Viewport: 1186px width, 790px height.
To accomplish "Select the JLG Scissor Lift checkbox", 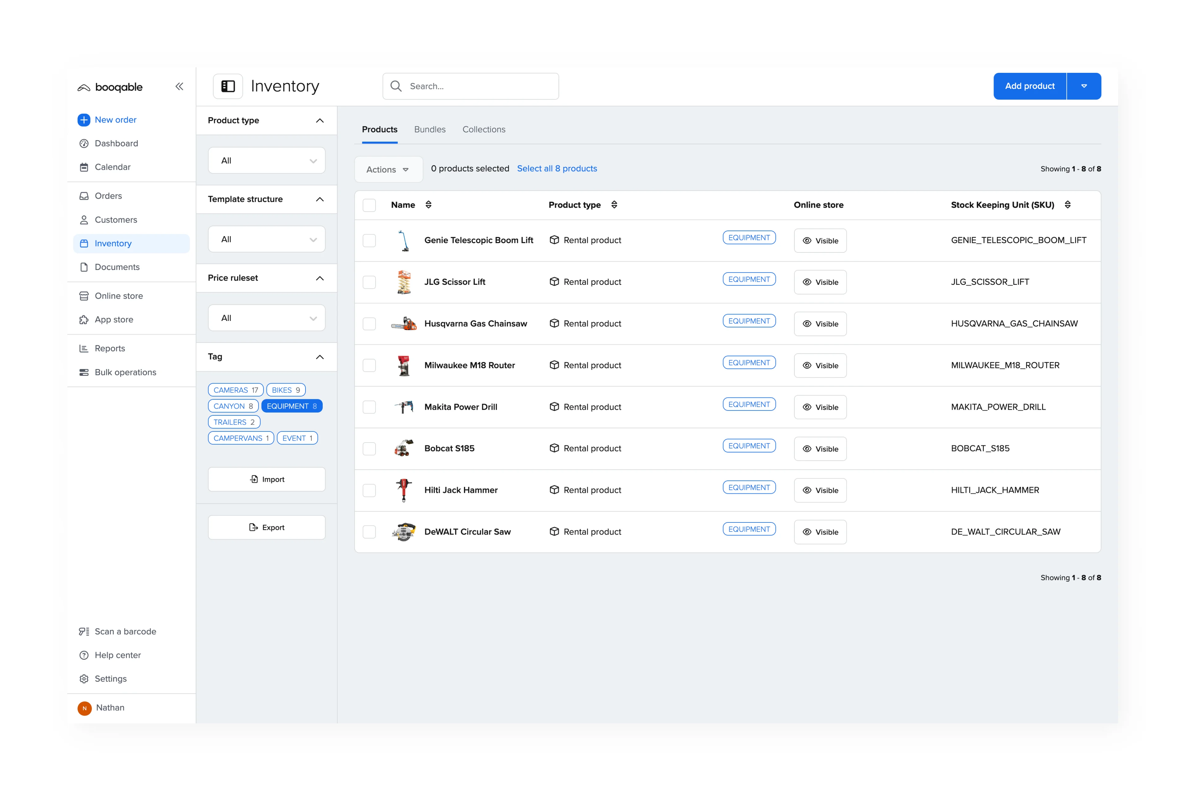I will click(369, 282).
